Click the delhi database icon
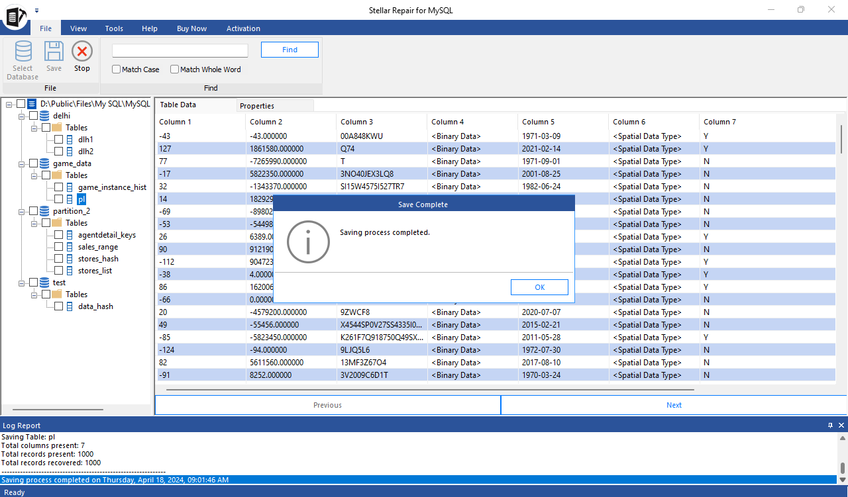The image size is (848, 497). tap(44, 116)
